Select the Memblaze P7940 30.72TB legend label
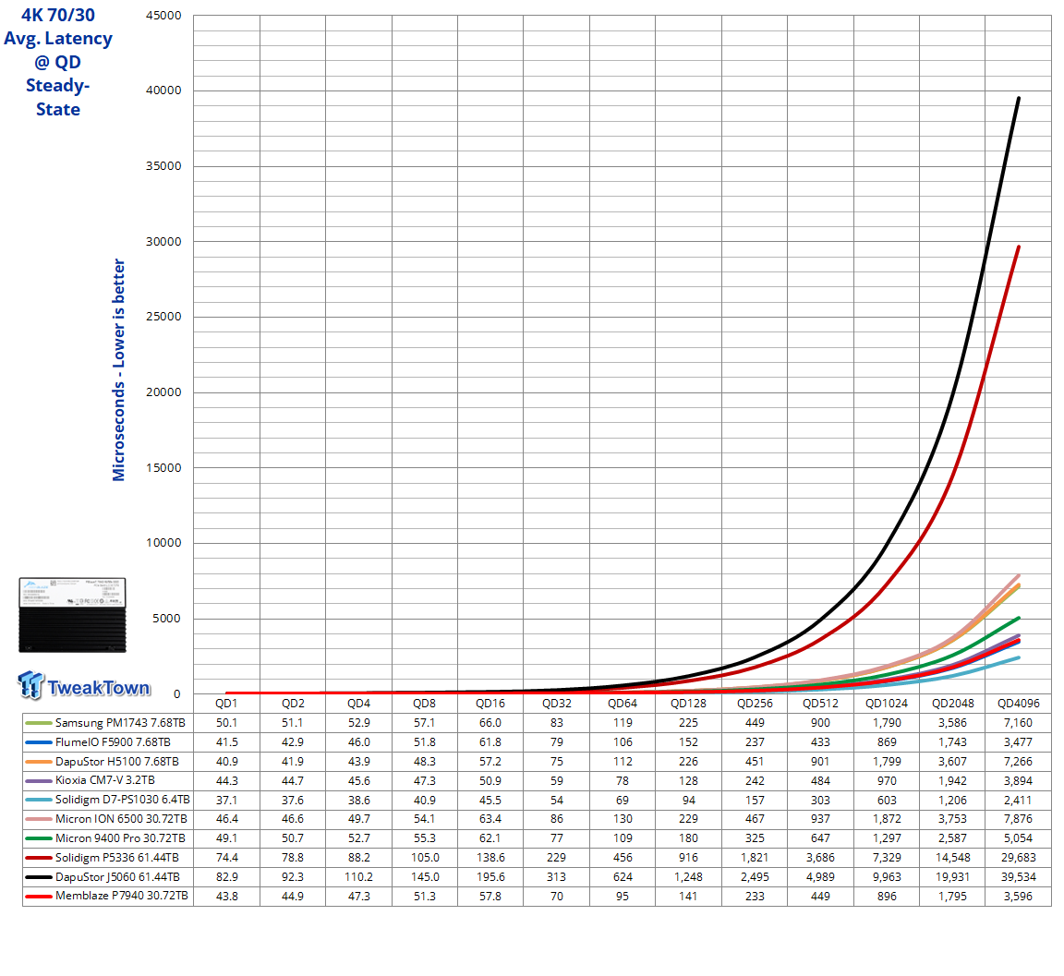 click(x=122, y=896)
